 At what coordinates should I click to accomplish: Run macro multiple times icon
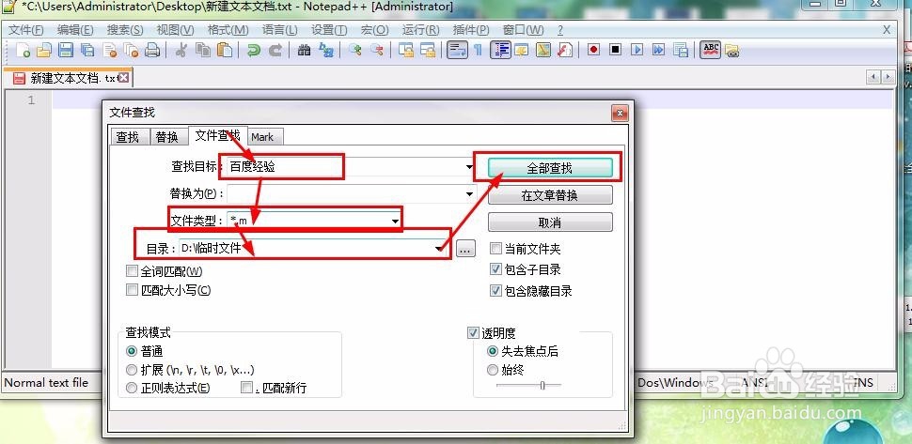(x=658, y=51)
